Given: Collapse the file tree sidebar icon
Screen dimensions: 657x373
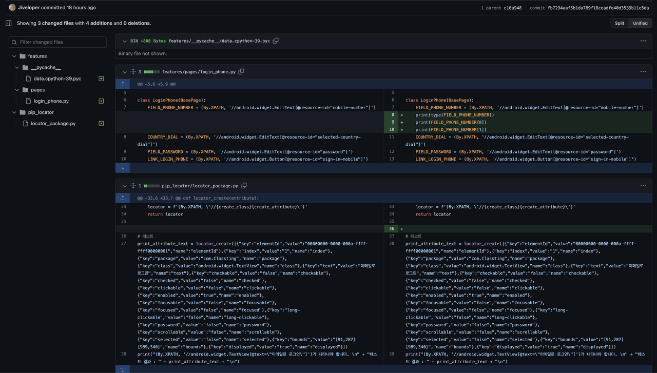Looking at the screenshot, I should [x=8, y=23].
